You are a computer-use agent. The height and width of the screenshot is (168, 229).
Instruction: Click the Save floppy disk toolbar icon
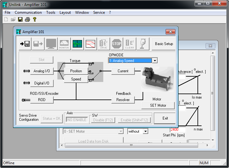pyautogui.click(x=20, y=19)
